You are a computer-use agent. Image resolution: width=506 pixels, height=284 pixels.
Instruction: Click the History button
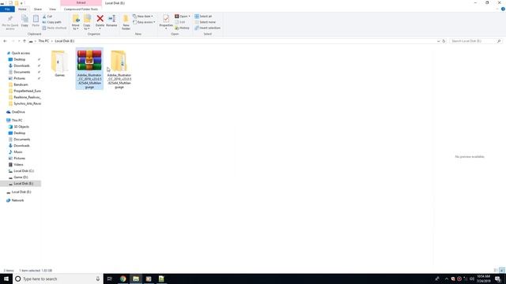pos(183,28)
